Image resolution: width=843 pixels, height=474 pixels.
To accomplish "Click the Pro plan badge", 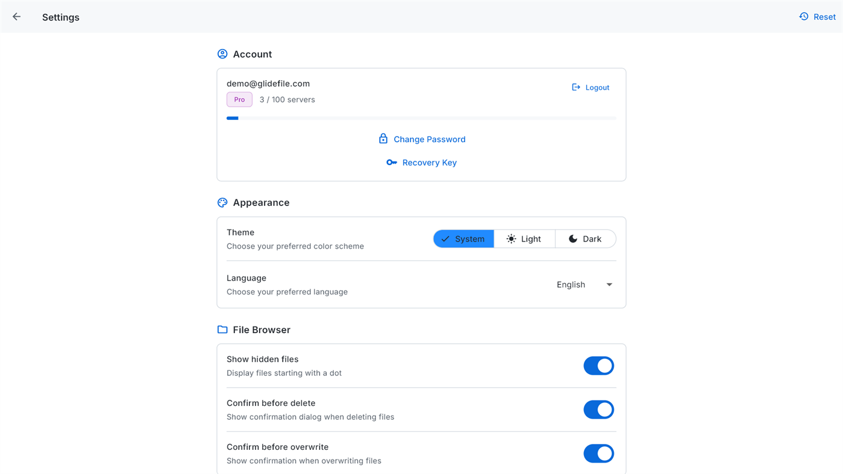I will pos(239,99).
